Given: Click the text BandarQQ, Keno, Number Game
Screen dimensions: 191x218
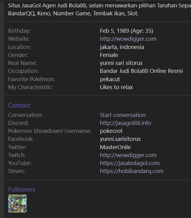Looking at the screenshot, I should click(50, 13).
